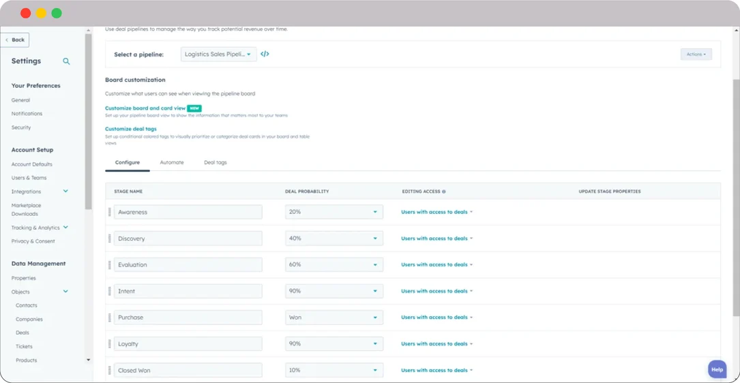
Task: Open editing access dropdown for Intent row
Action: (x=437, y=291)
